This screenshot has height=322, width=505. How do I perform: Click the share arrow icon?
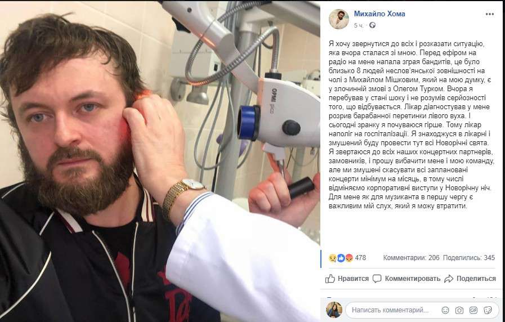point(449,279)
